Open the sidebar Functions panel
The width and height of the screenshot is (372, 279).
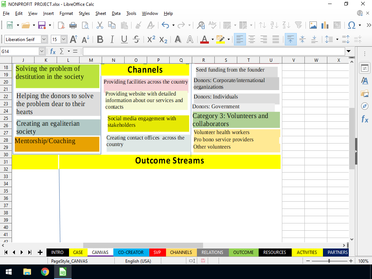click(365, 119)
